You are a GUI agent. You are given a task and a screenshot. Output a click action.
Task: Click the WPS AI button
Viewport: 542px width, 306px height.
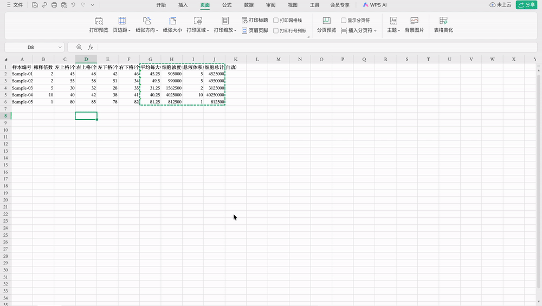(x=375, y=5)
